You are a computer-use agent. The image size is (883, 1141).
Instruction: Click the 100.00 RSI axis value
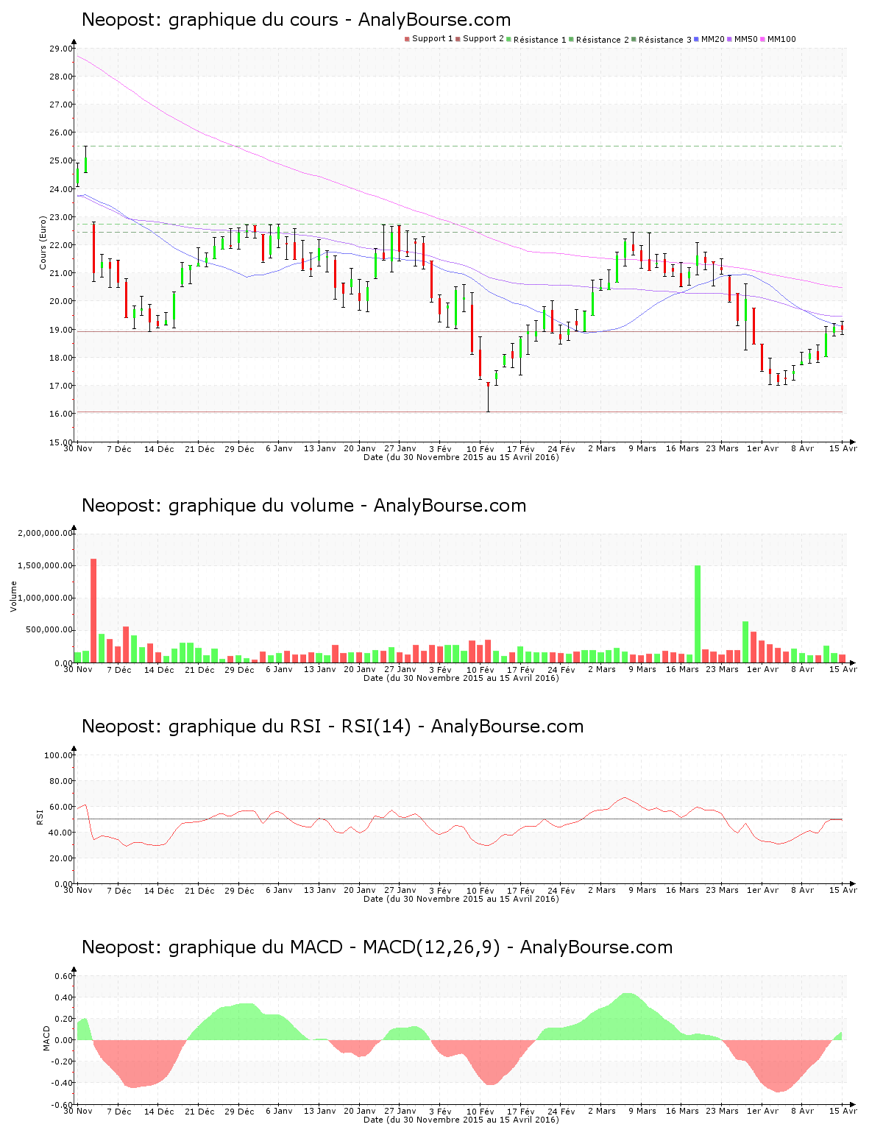pos(58,755)
